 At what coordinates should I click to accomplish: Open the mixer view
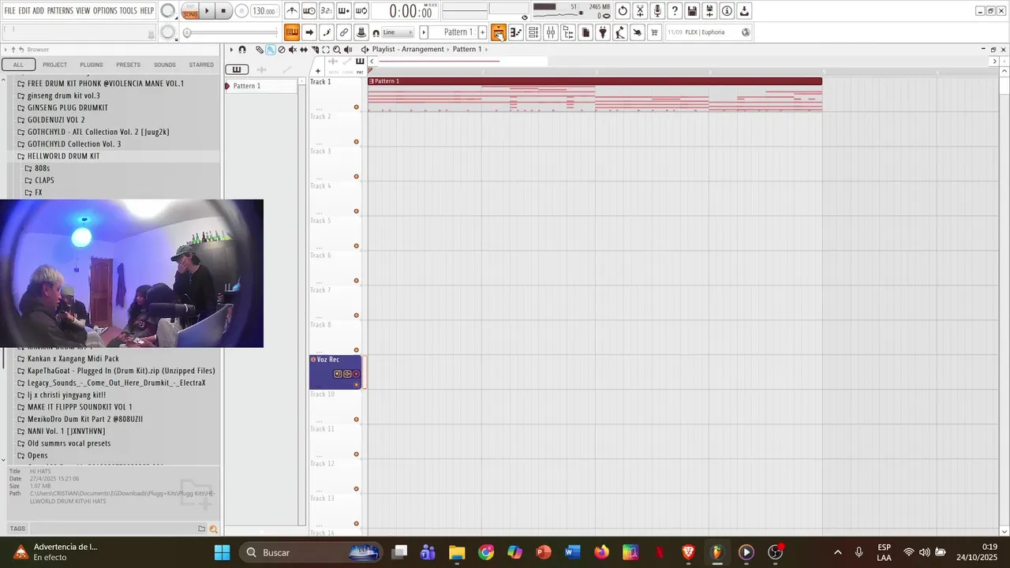click(551, 32)
